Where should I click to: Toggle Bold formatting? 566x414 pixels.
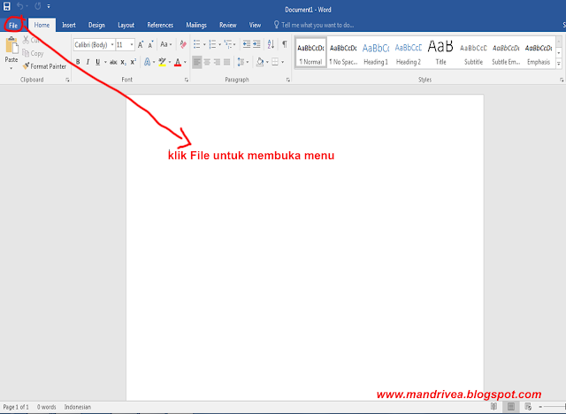(78, 62)
